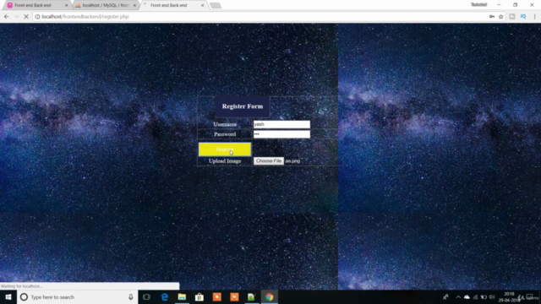
Task: Open Microsoft Store from taskbar
Action: 199,296
